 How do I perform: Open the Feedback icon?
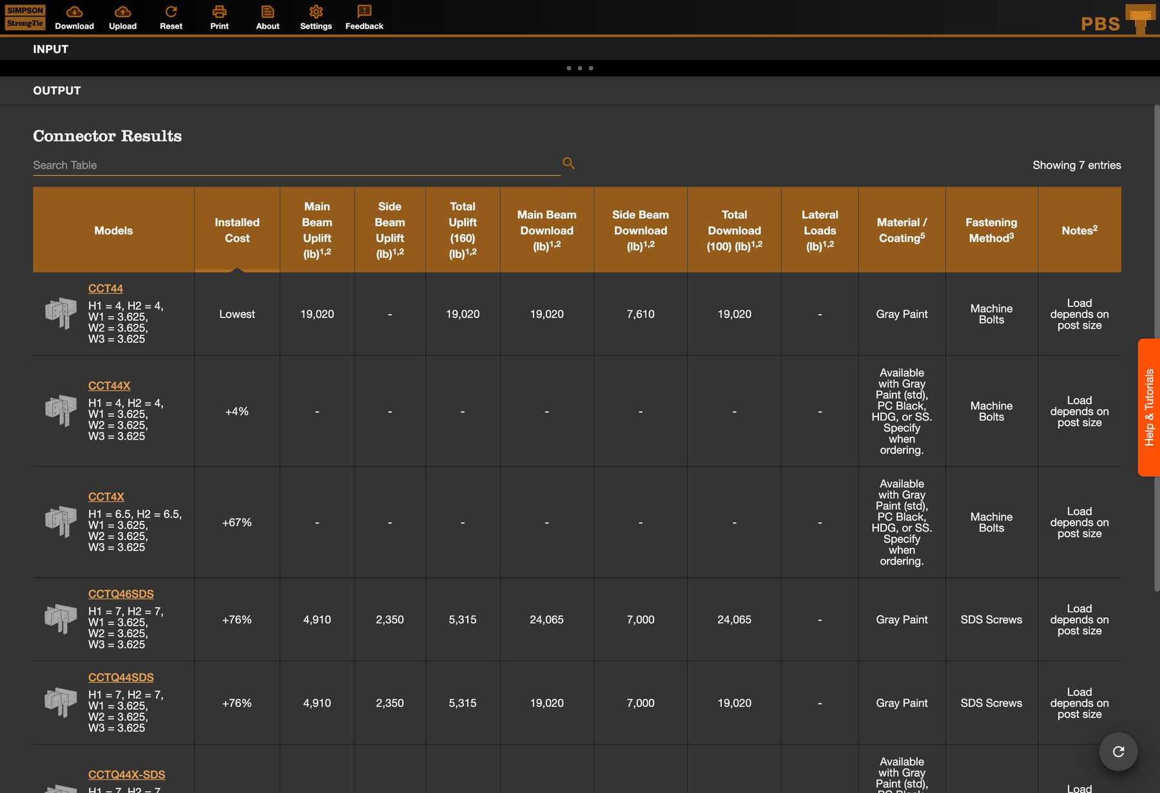pyautogui.click(x=364, y=12)
